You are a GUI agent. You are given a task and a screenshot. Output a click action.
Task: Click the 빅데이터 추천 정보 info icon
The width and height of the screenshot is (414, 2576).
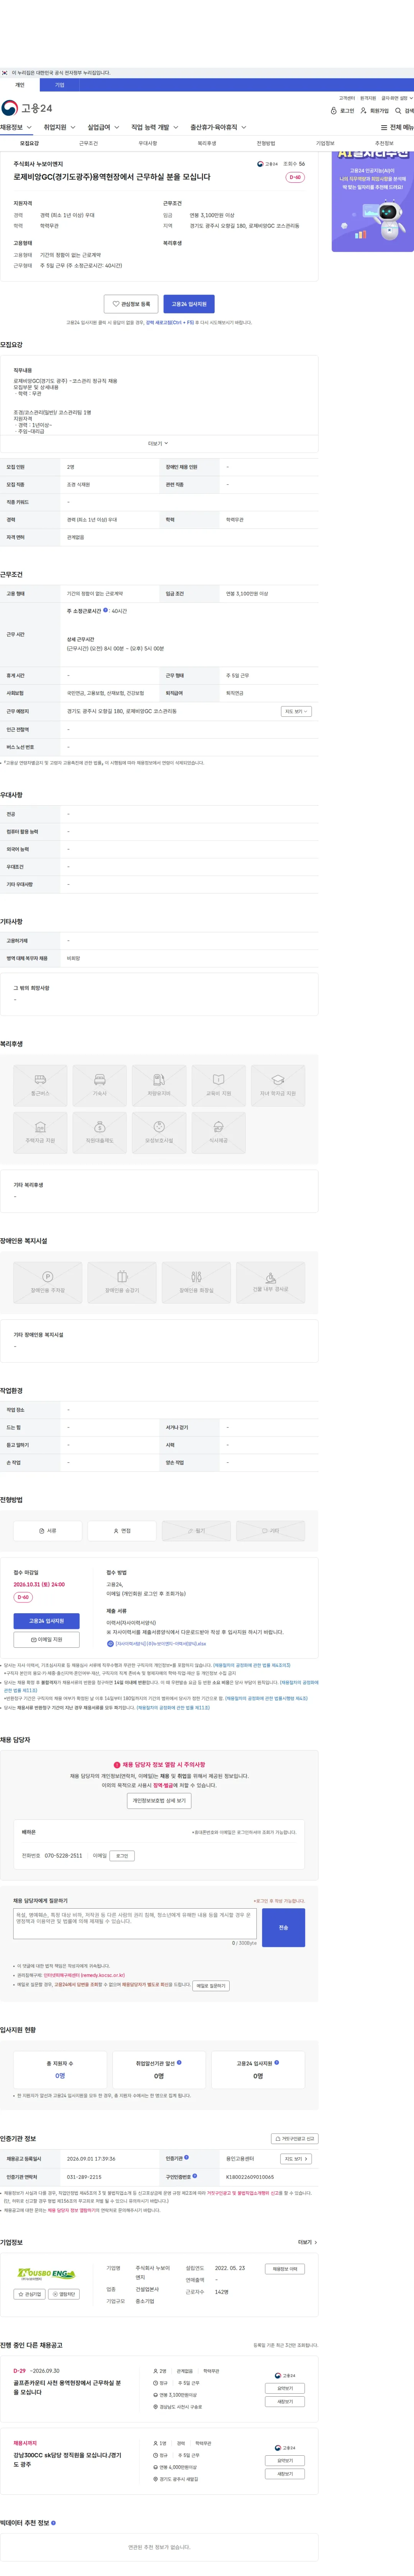[x=53, y=2523]
